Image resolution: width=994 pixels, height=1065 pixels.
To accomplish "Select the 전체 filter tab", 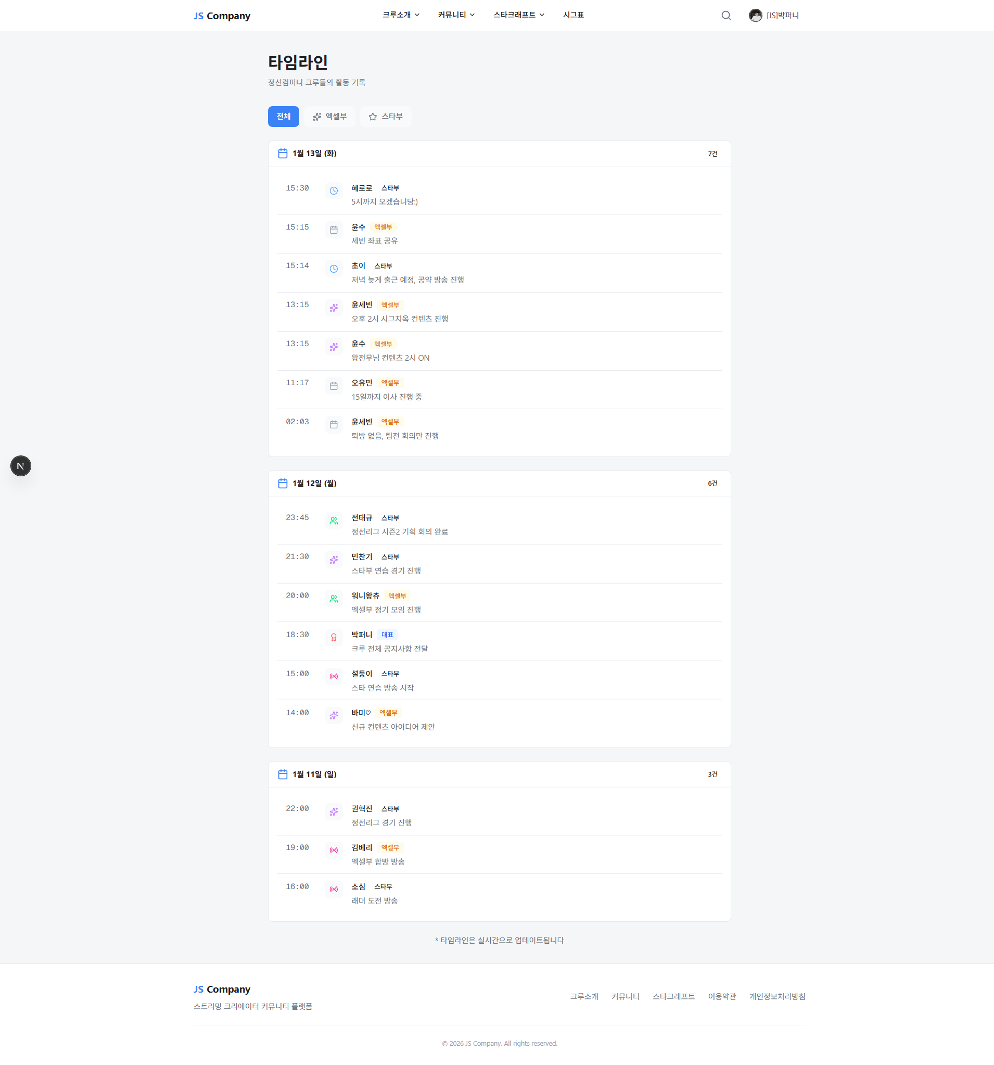I will (x=283, y=117).
